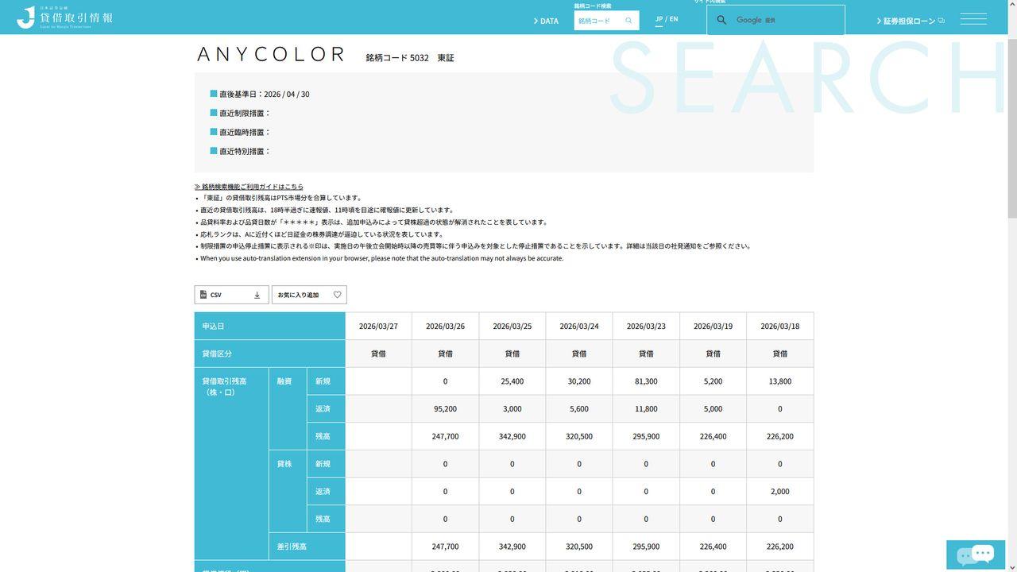The width and height of the screenshot is (1017, 572).
Task: Click the 2026/03/26 column header
Action: (x=445, y=327)
